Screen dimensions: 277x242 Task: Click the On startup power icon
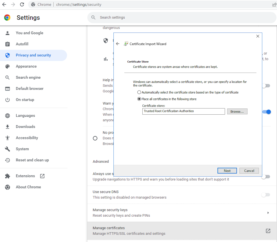point(7,100)
